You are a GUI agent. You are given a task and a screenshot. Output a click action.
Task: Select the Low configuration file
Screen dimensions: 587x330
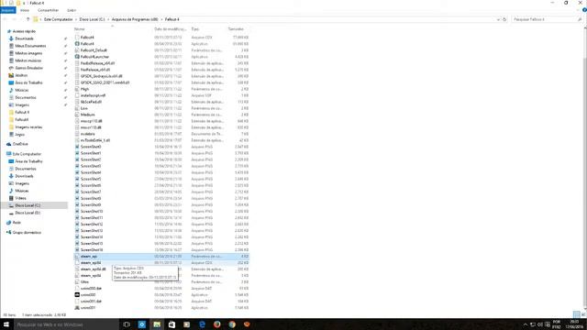click(84, 108)
